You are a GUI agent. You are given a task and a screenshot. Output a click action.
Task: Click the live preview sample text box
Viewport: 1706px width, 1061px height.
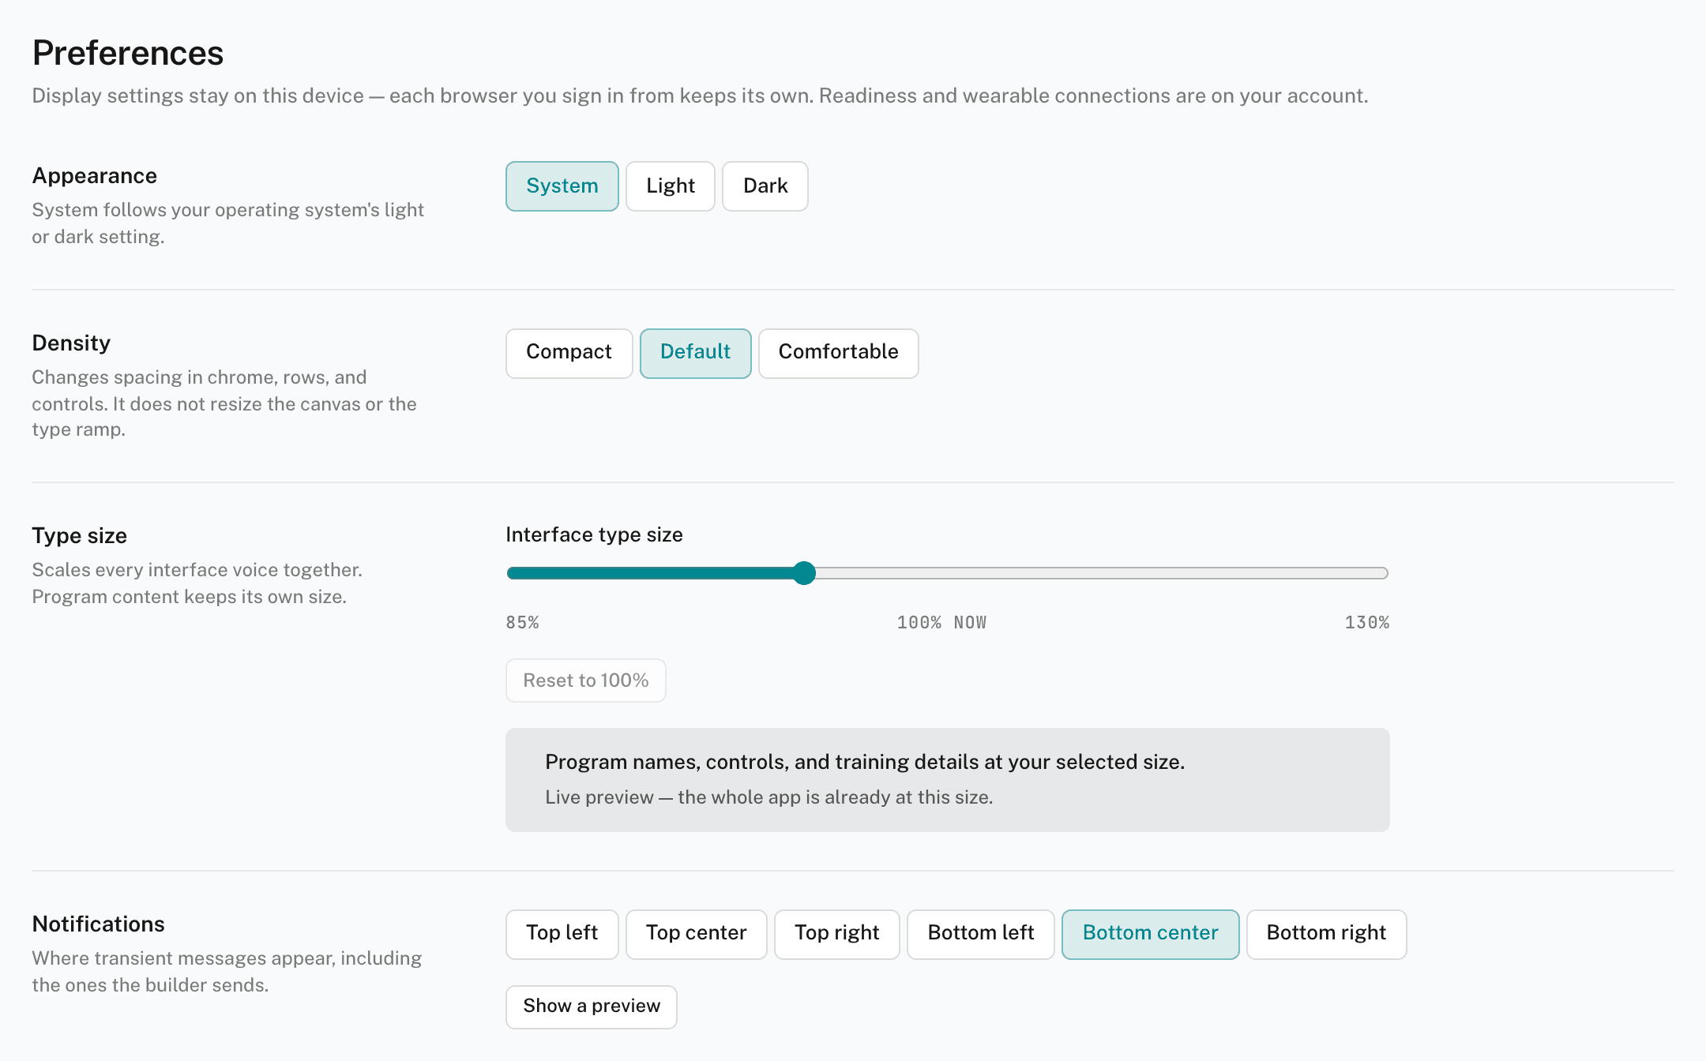click(948, 780)
